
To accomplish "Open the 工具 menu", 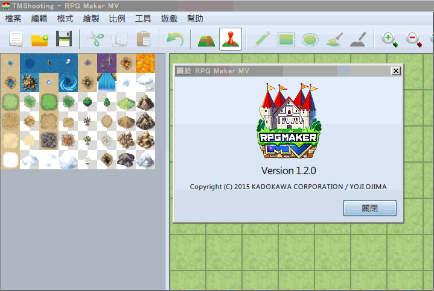I will 143,19.
